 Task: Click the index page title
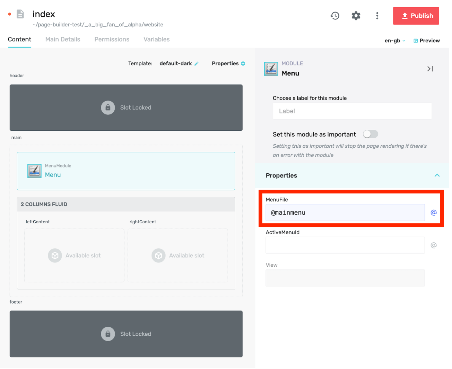click(x=44, y=14)
